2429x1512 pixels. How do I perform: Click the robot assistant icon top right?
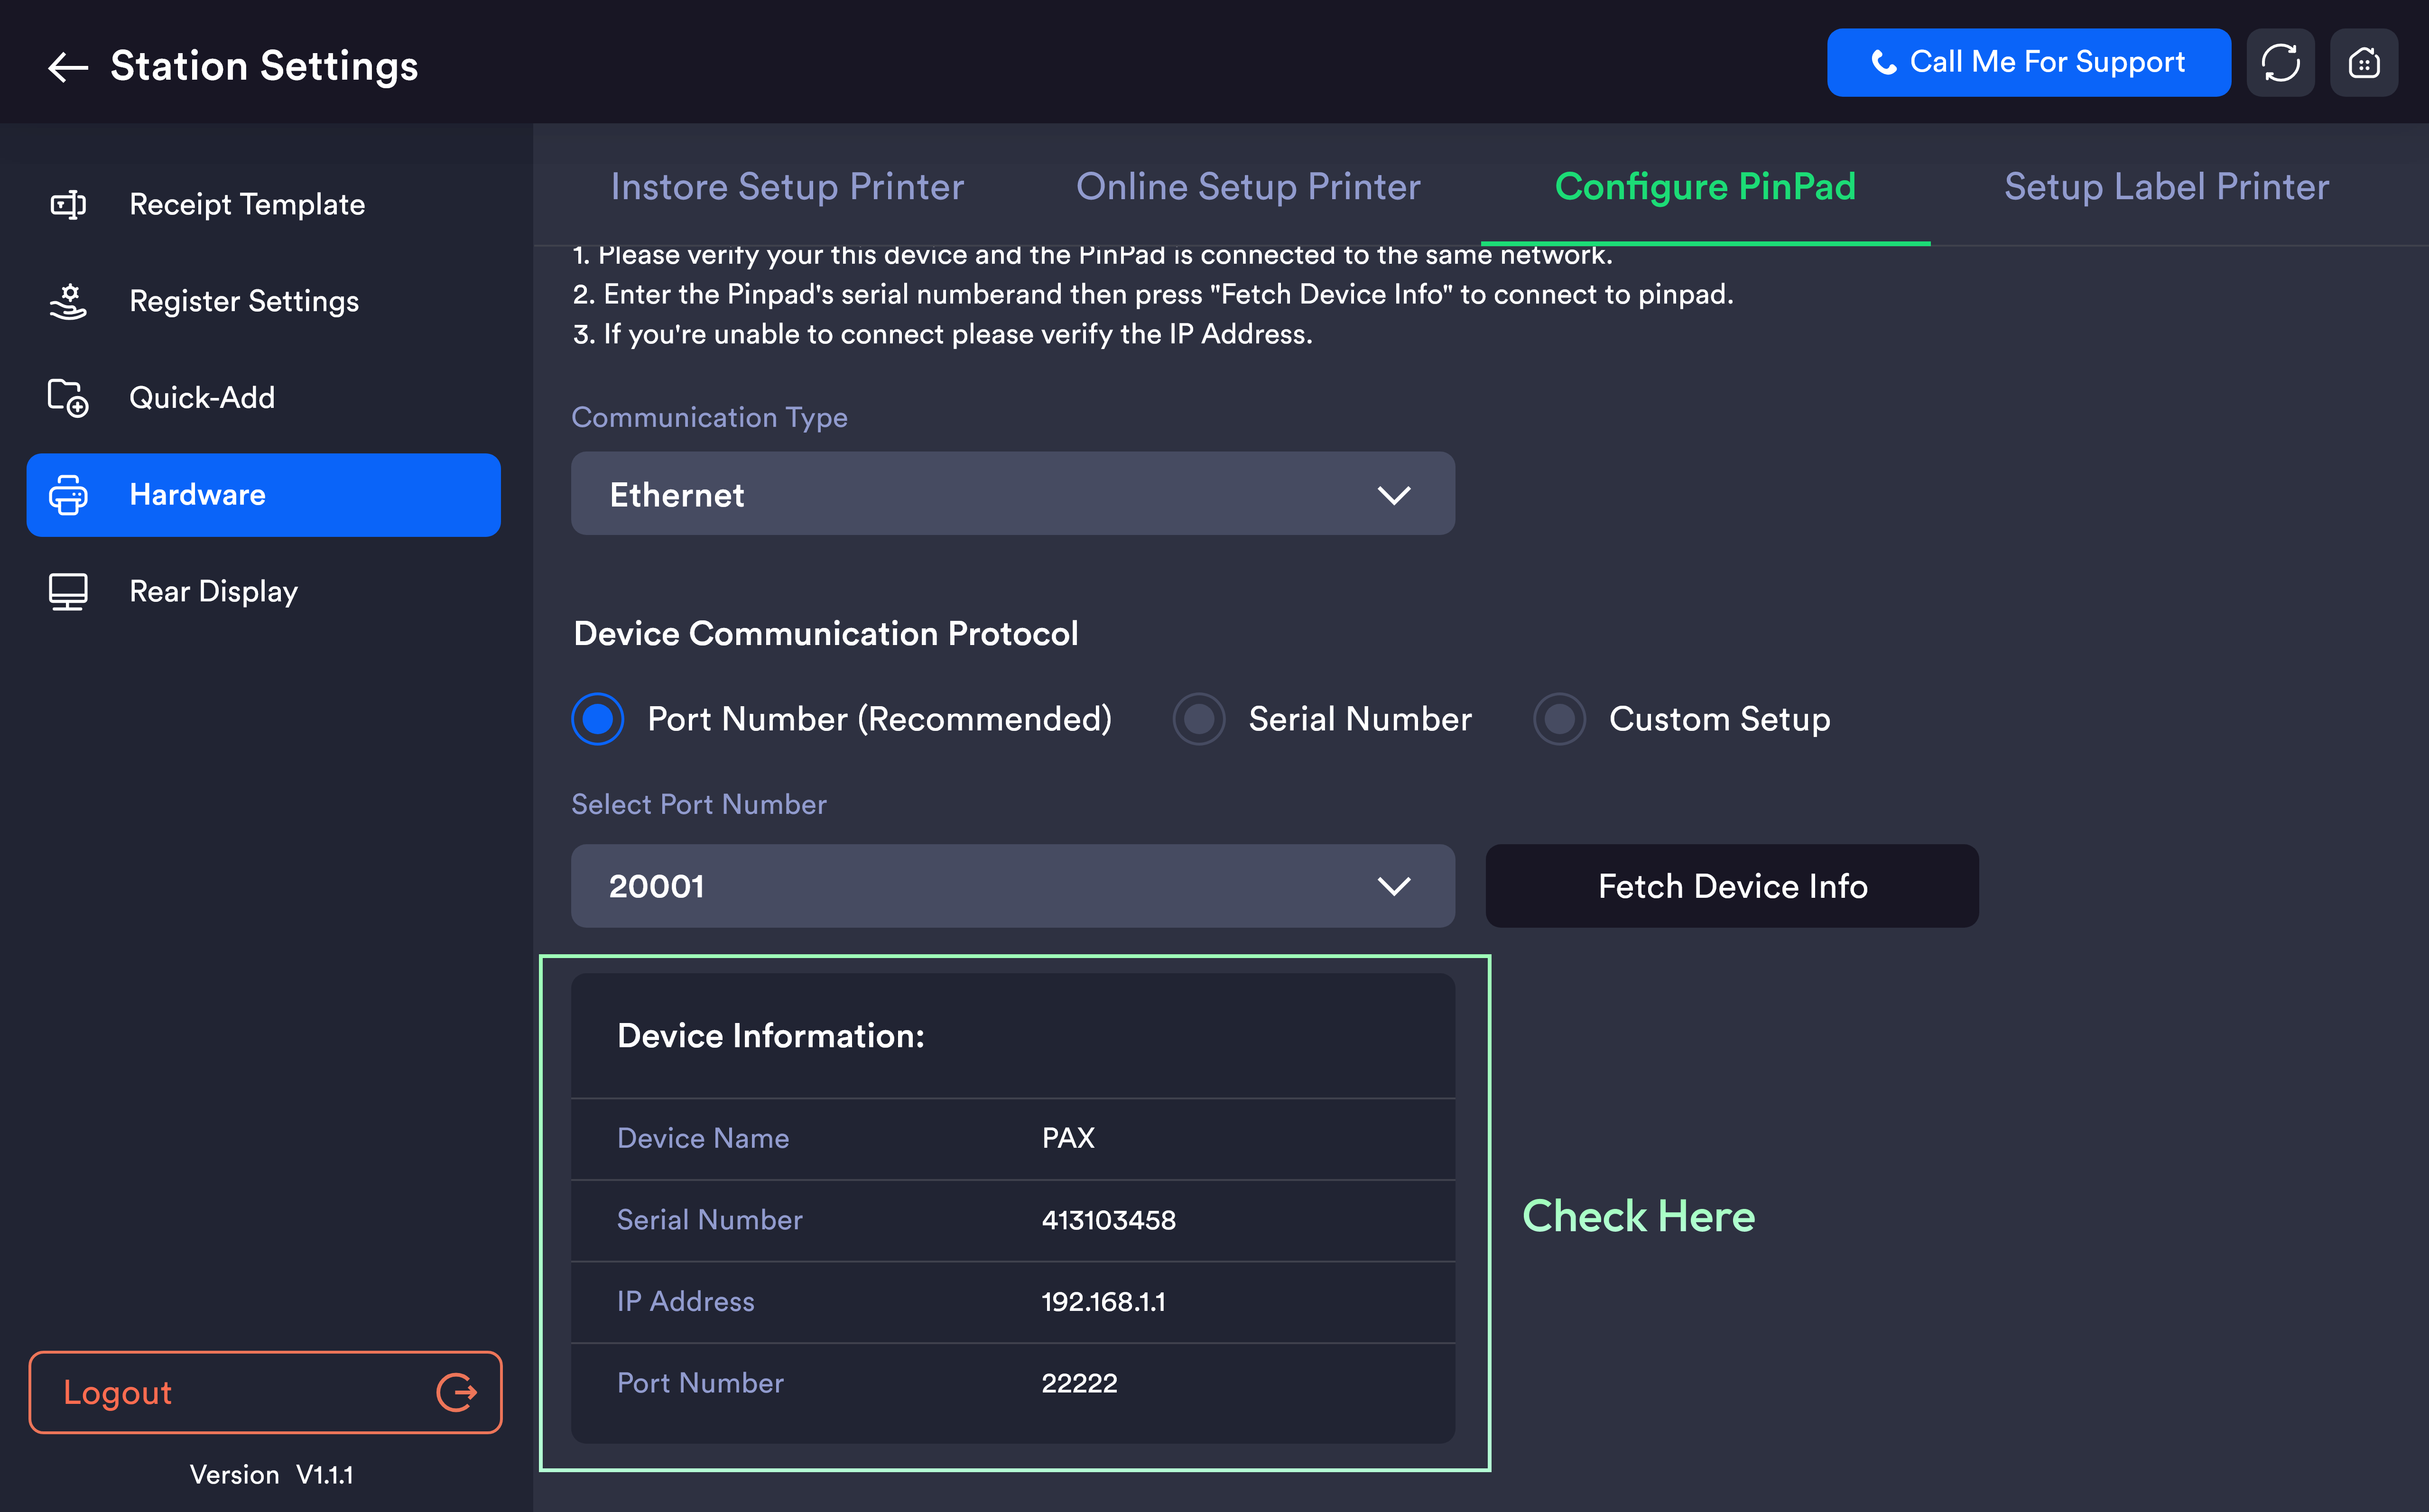click(x=2363, y=63)
